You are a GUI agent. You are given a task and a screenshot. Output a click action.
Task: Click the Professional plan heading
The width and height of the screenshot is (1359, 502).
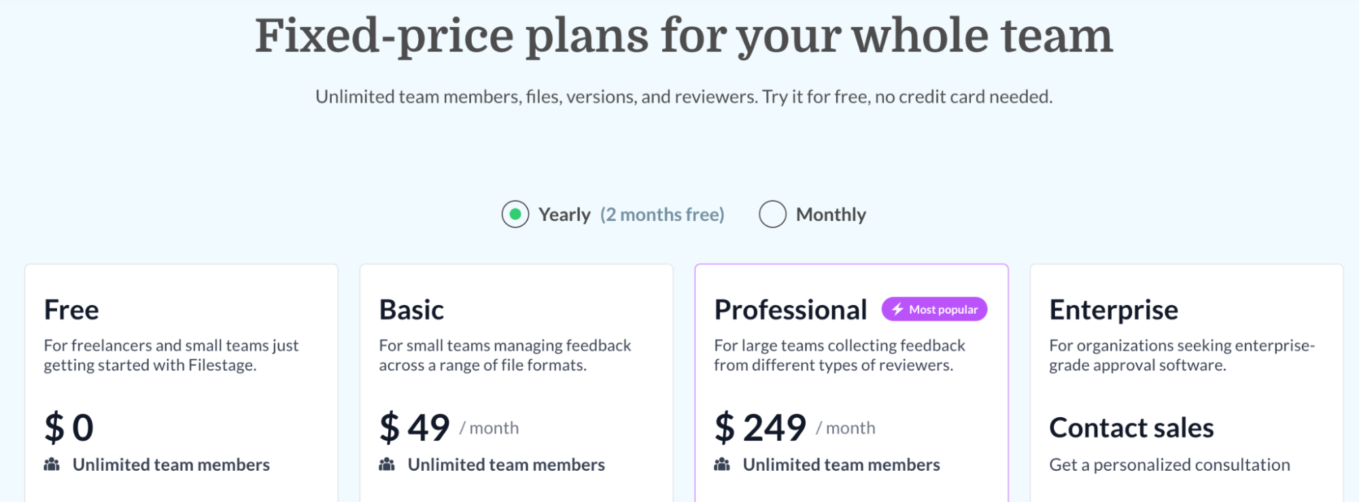pyautogui.click(x=791, y=310)
